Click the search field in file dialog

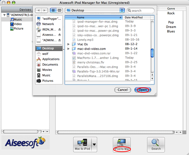click(x=141, y=11)
